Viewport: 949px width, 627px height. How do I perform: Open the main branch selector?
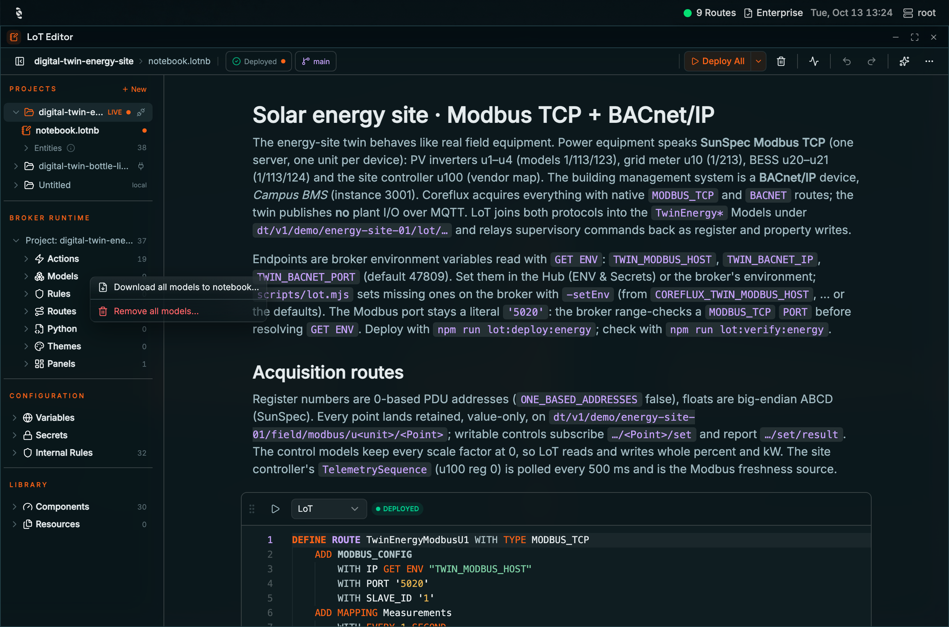click(x=315, y=61)
